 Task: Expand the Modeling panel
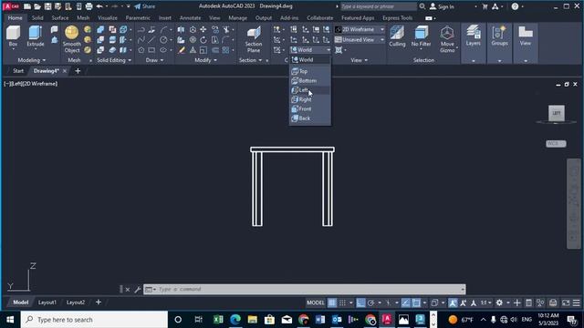[32, 60]
